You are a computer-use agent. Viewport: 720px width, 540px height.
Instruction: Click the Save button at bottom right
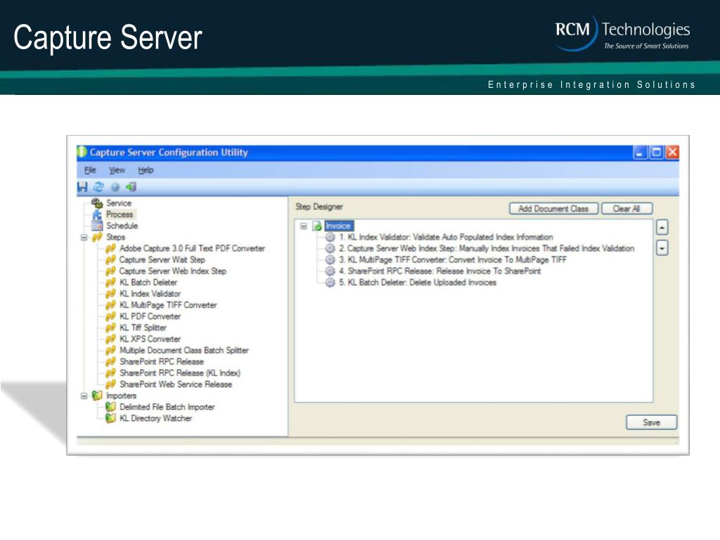[x=652, y=423]
